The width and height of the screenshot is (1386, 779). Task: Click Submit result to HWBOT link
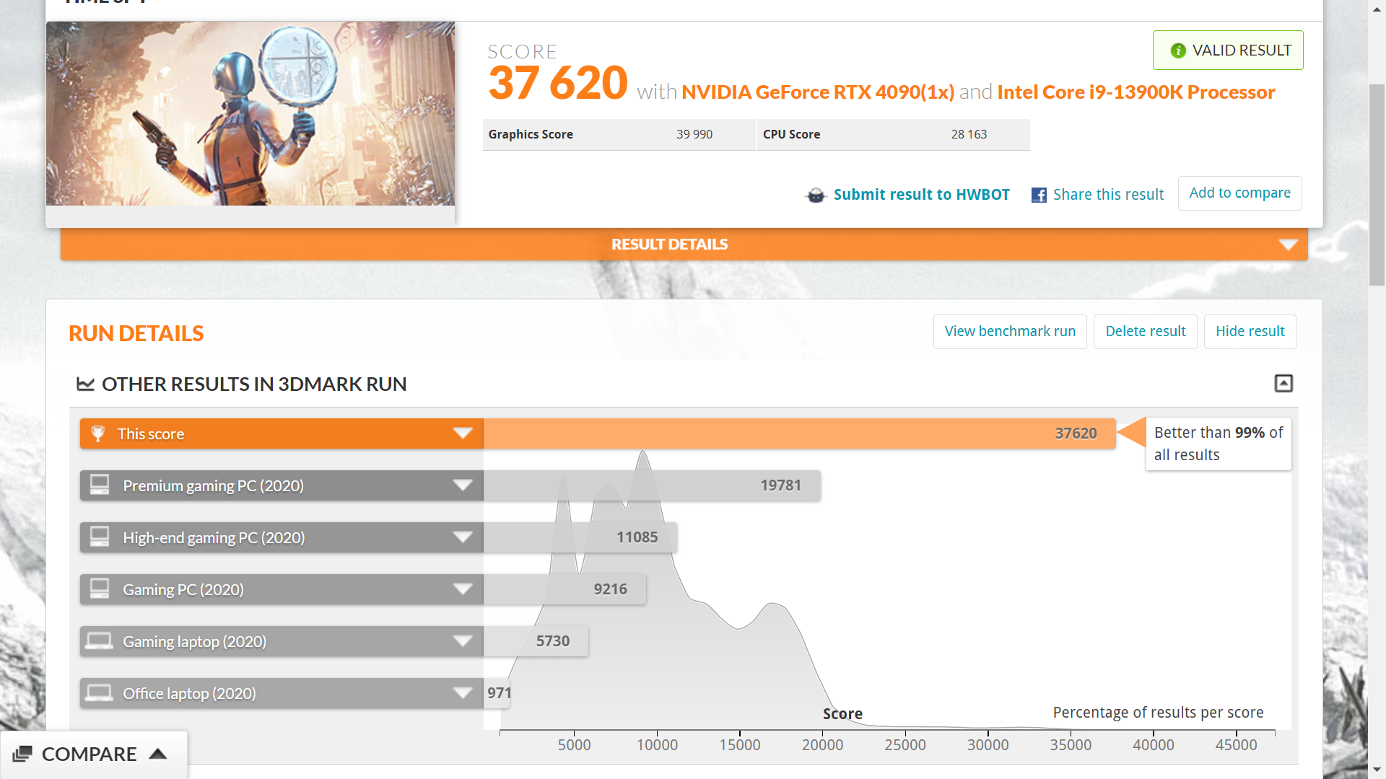click(921, 195)
